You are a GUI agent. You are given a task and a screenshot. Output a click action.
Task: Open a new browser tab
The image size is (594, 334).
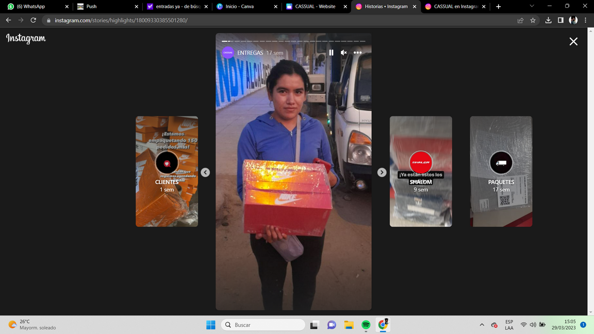pyautogui.click(x=498, y=7)
